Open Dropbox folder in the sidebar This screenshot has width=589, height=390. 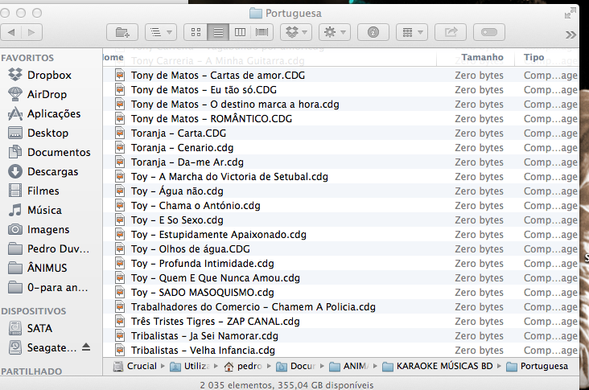49,76
